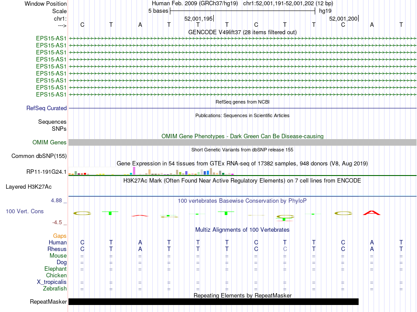Open the OMIM Gene Phenotypes track title
This screenshot has height=312, width=417.
(x=242, y=136)
